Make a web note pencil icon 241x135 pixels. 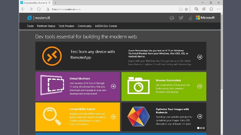[x=204, y=9]
